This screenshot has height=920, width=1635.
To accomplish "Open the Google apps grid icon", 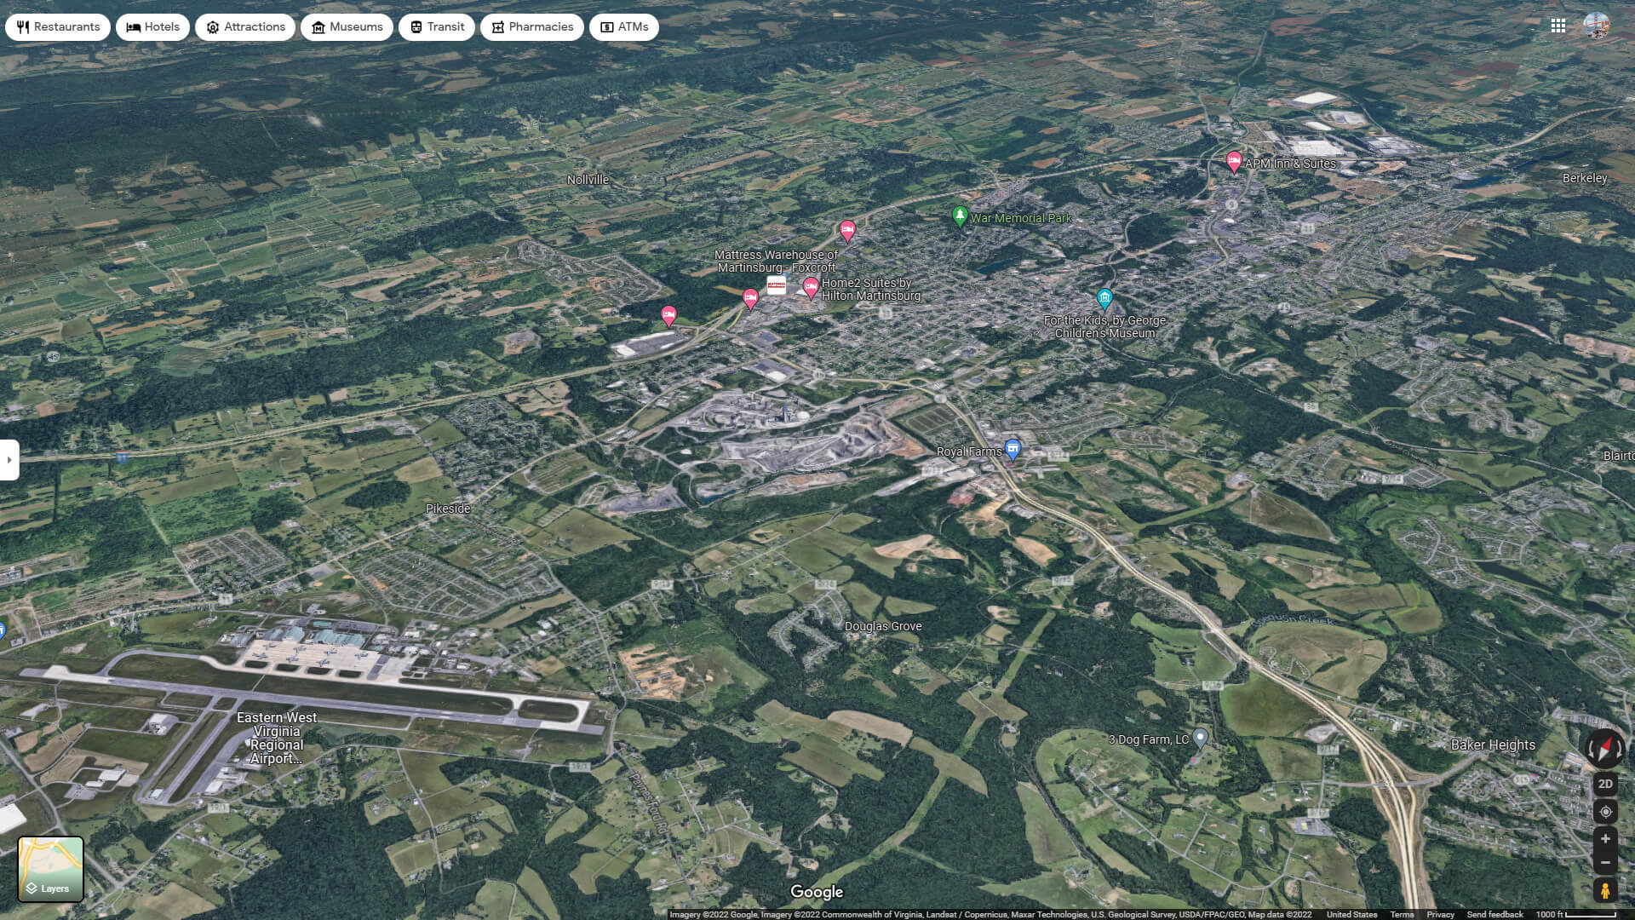I will click(1558, 26).
